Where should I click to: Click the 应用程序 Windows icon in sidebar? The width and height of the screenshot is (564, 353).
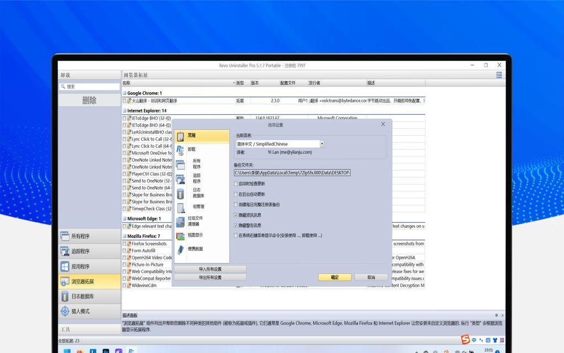pyautogui.click(x=65, y=266)
